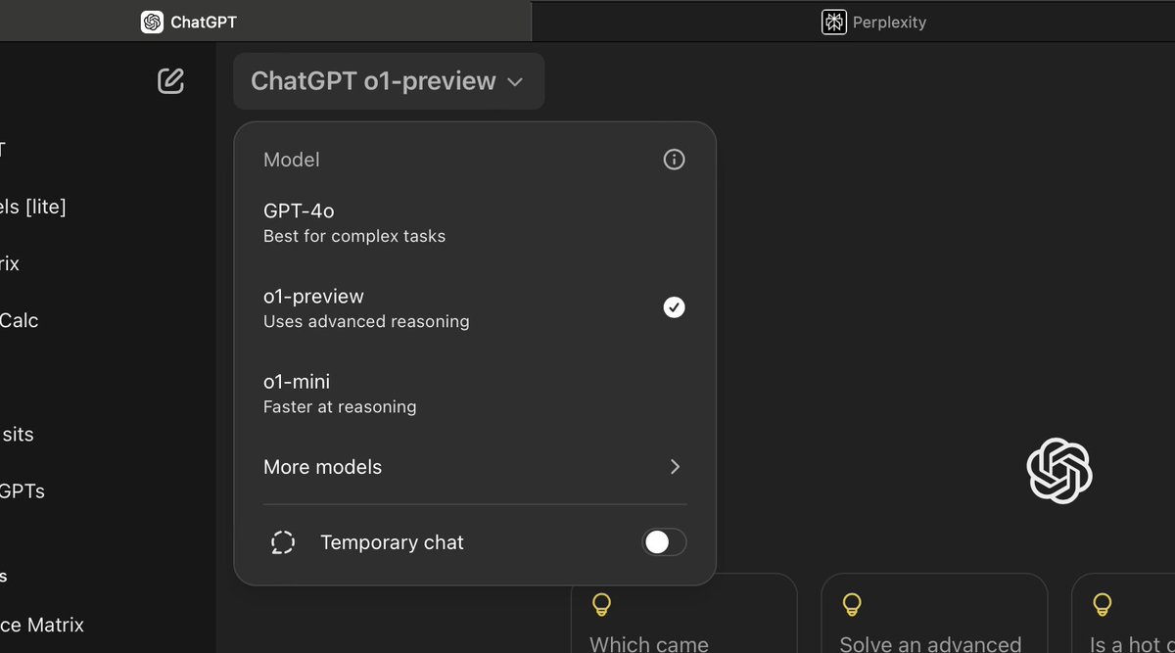Open the ChatGPT o1-preview model dropdown
Screen dimensions: 1175x653
point(389,81)
